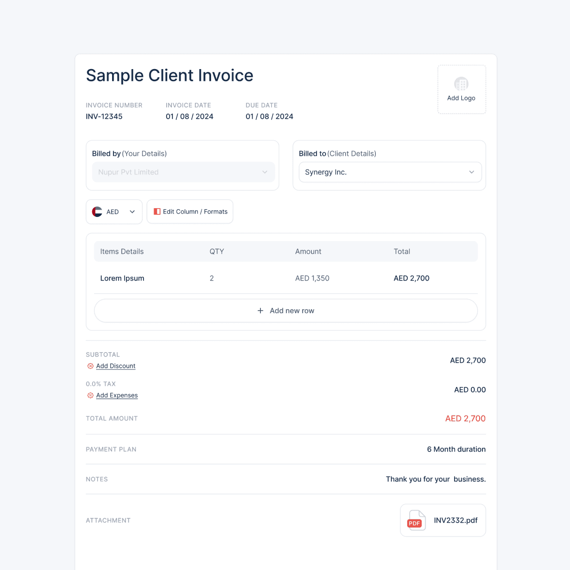The image size is (570, 570).
Task: Click the Add Logo placeholder text
Action: tap(461, 98)
